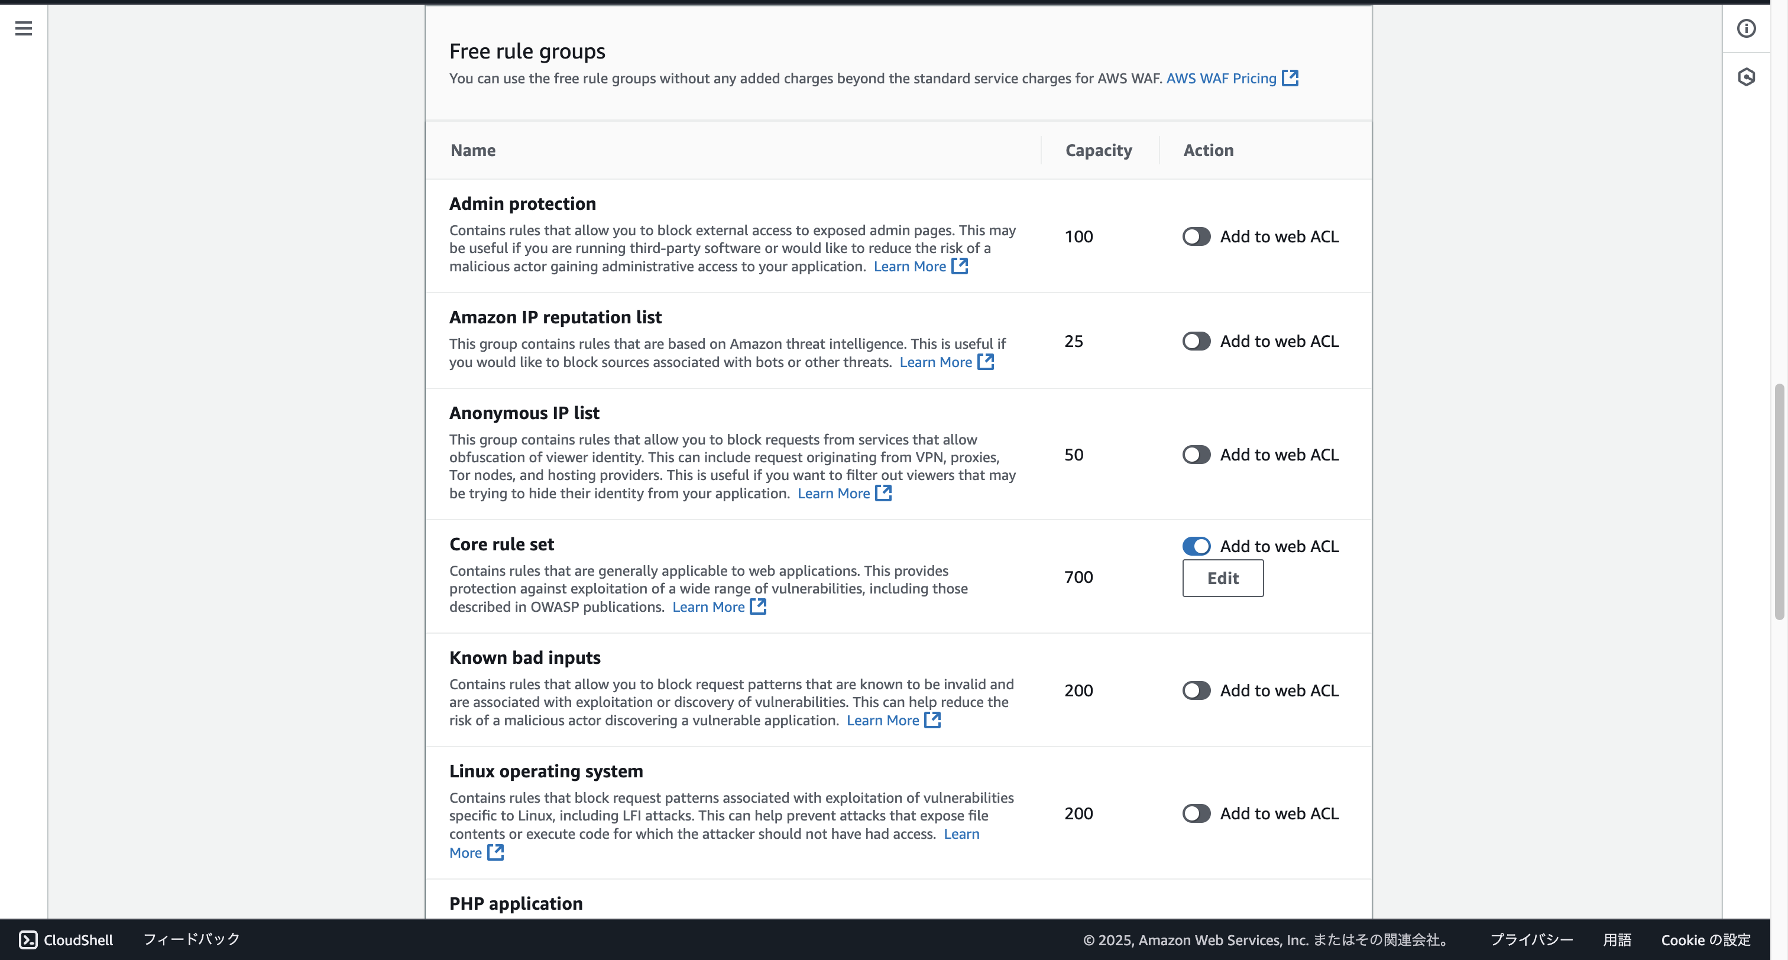Enable Anonymous IP list toggle
1788x960 pixels.
[1196, 455]
